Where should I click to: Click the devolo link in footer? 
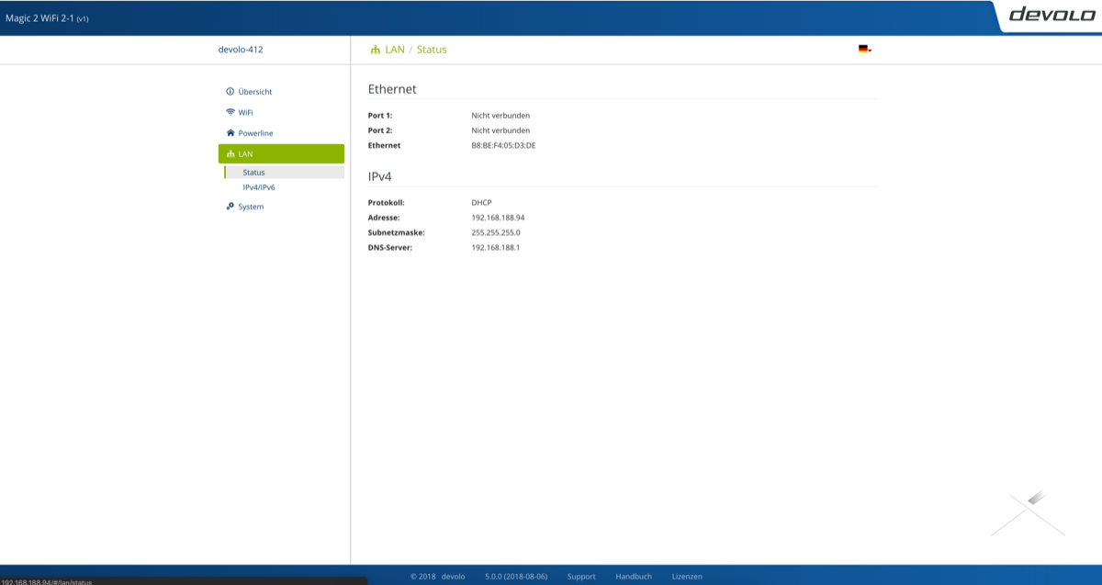point(453,577)
